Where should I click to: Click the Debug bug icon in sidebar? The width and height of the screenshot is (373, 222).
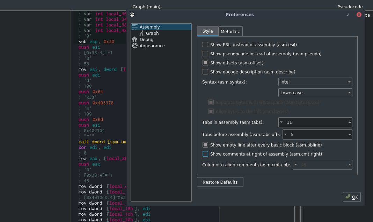[x=135, y=39]
